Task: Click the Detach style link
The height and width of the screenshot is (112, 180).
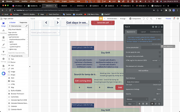Action: [157, 85]
